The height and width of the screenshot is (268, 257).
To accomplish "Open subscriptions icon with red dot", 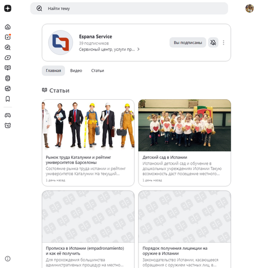I will [x=8, y=37].
